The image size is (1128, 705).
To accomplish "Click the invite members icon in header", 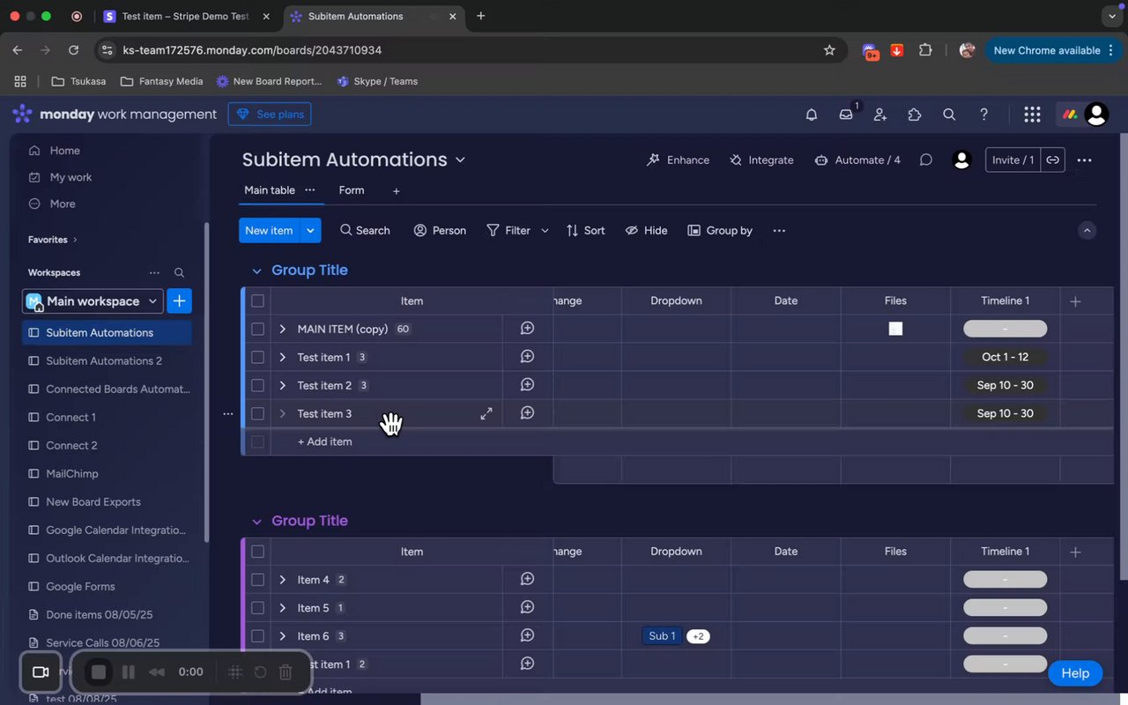I will click(x=880, y=115).
